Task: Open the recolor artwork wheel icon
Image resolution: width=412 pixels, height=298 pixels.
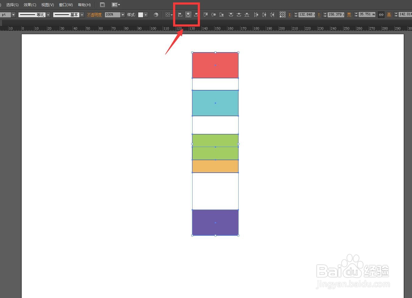Action: (x=156, y=15)
